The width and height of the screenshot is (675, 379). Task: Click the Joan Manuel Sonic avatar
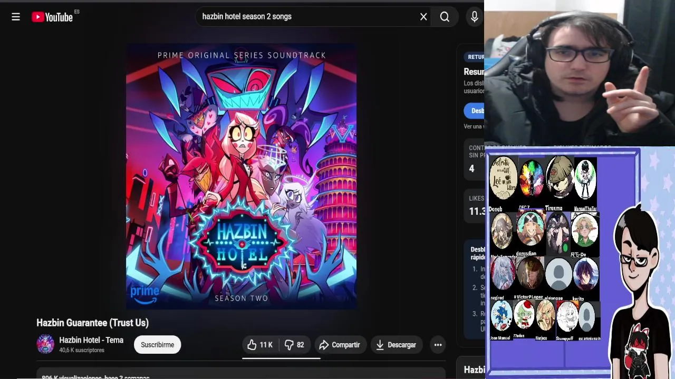pyautogui.click(x=501, y=316)
